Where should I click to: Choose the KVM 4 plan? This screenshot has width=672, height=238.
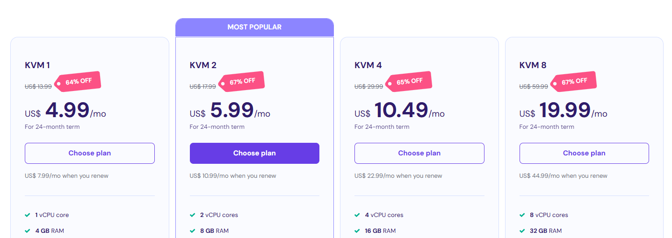coord(419,153)
